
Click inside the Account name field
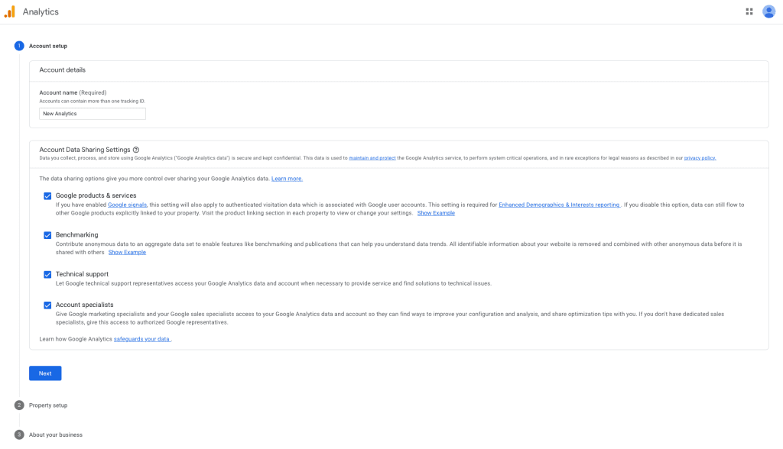pyautogui.click(x=92, y=113)
